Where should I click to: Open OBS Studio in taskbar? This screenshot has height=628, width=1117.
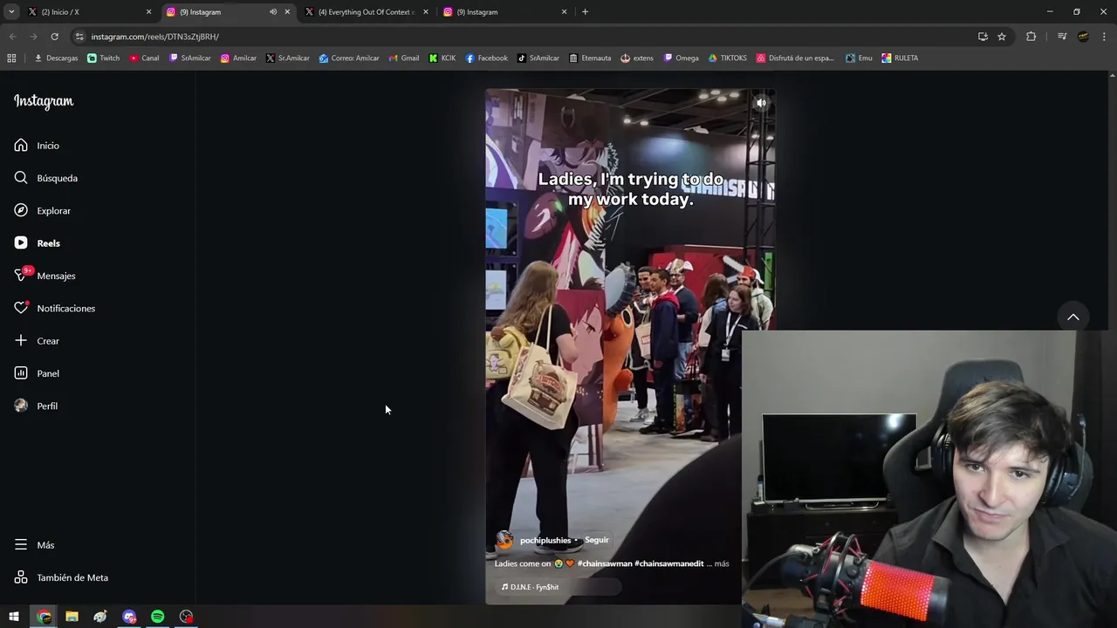click(x=186, y=617)
